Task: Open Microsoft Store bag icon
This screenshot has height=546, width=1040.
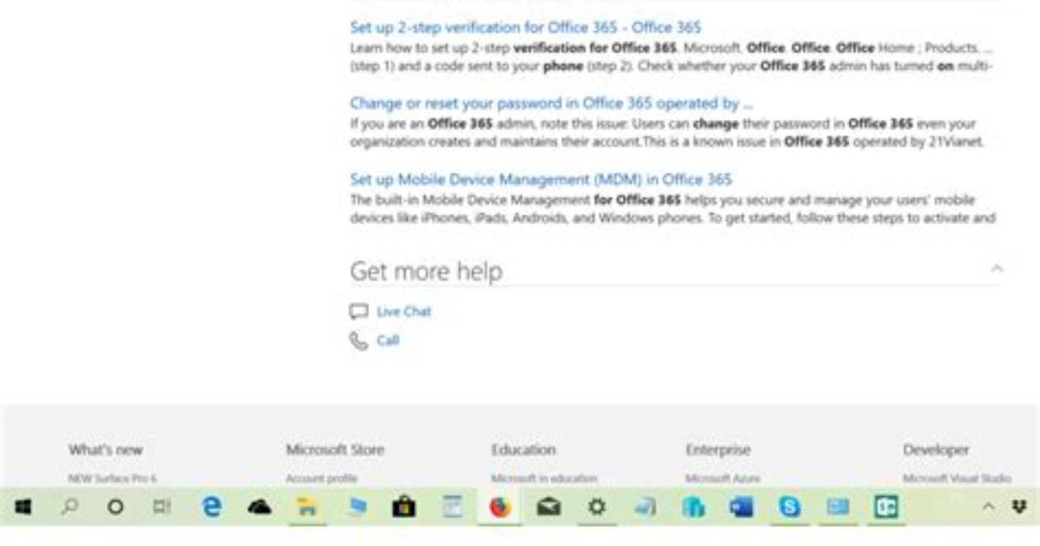Action: tap(404, 508)
